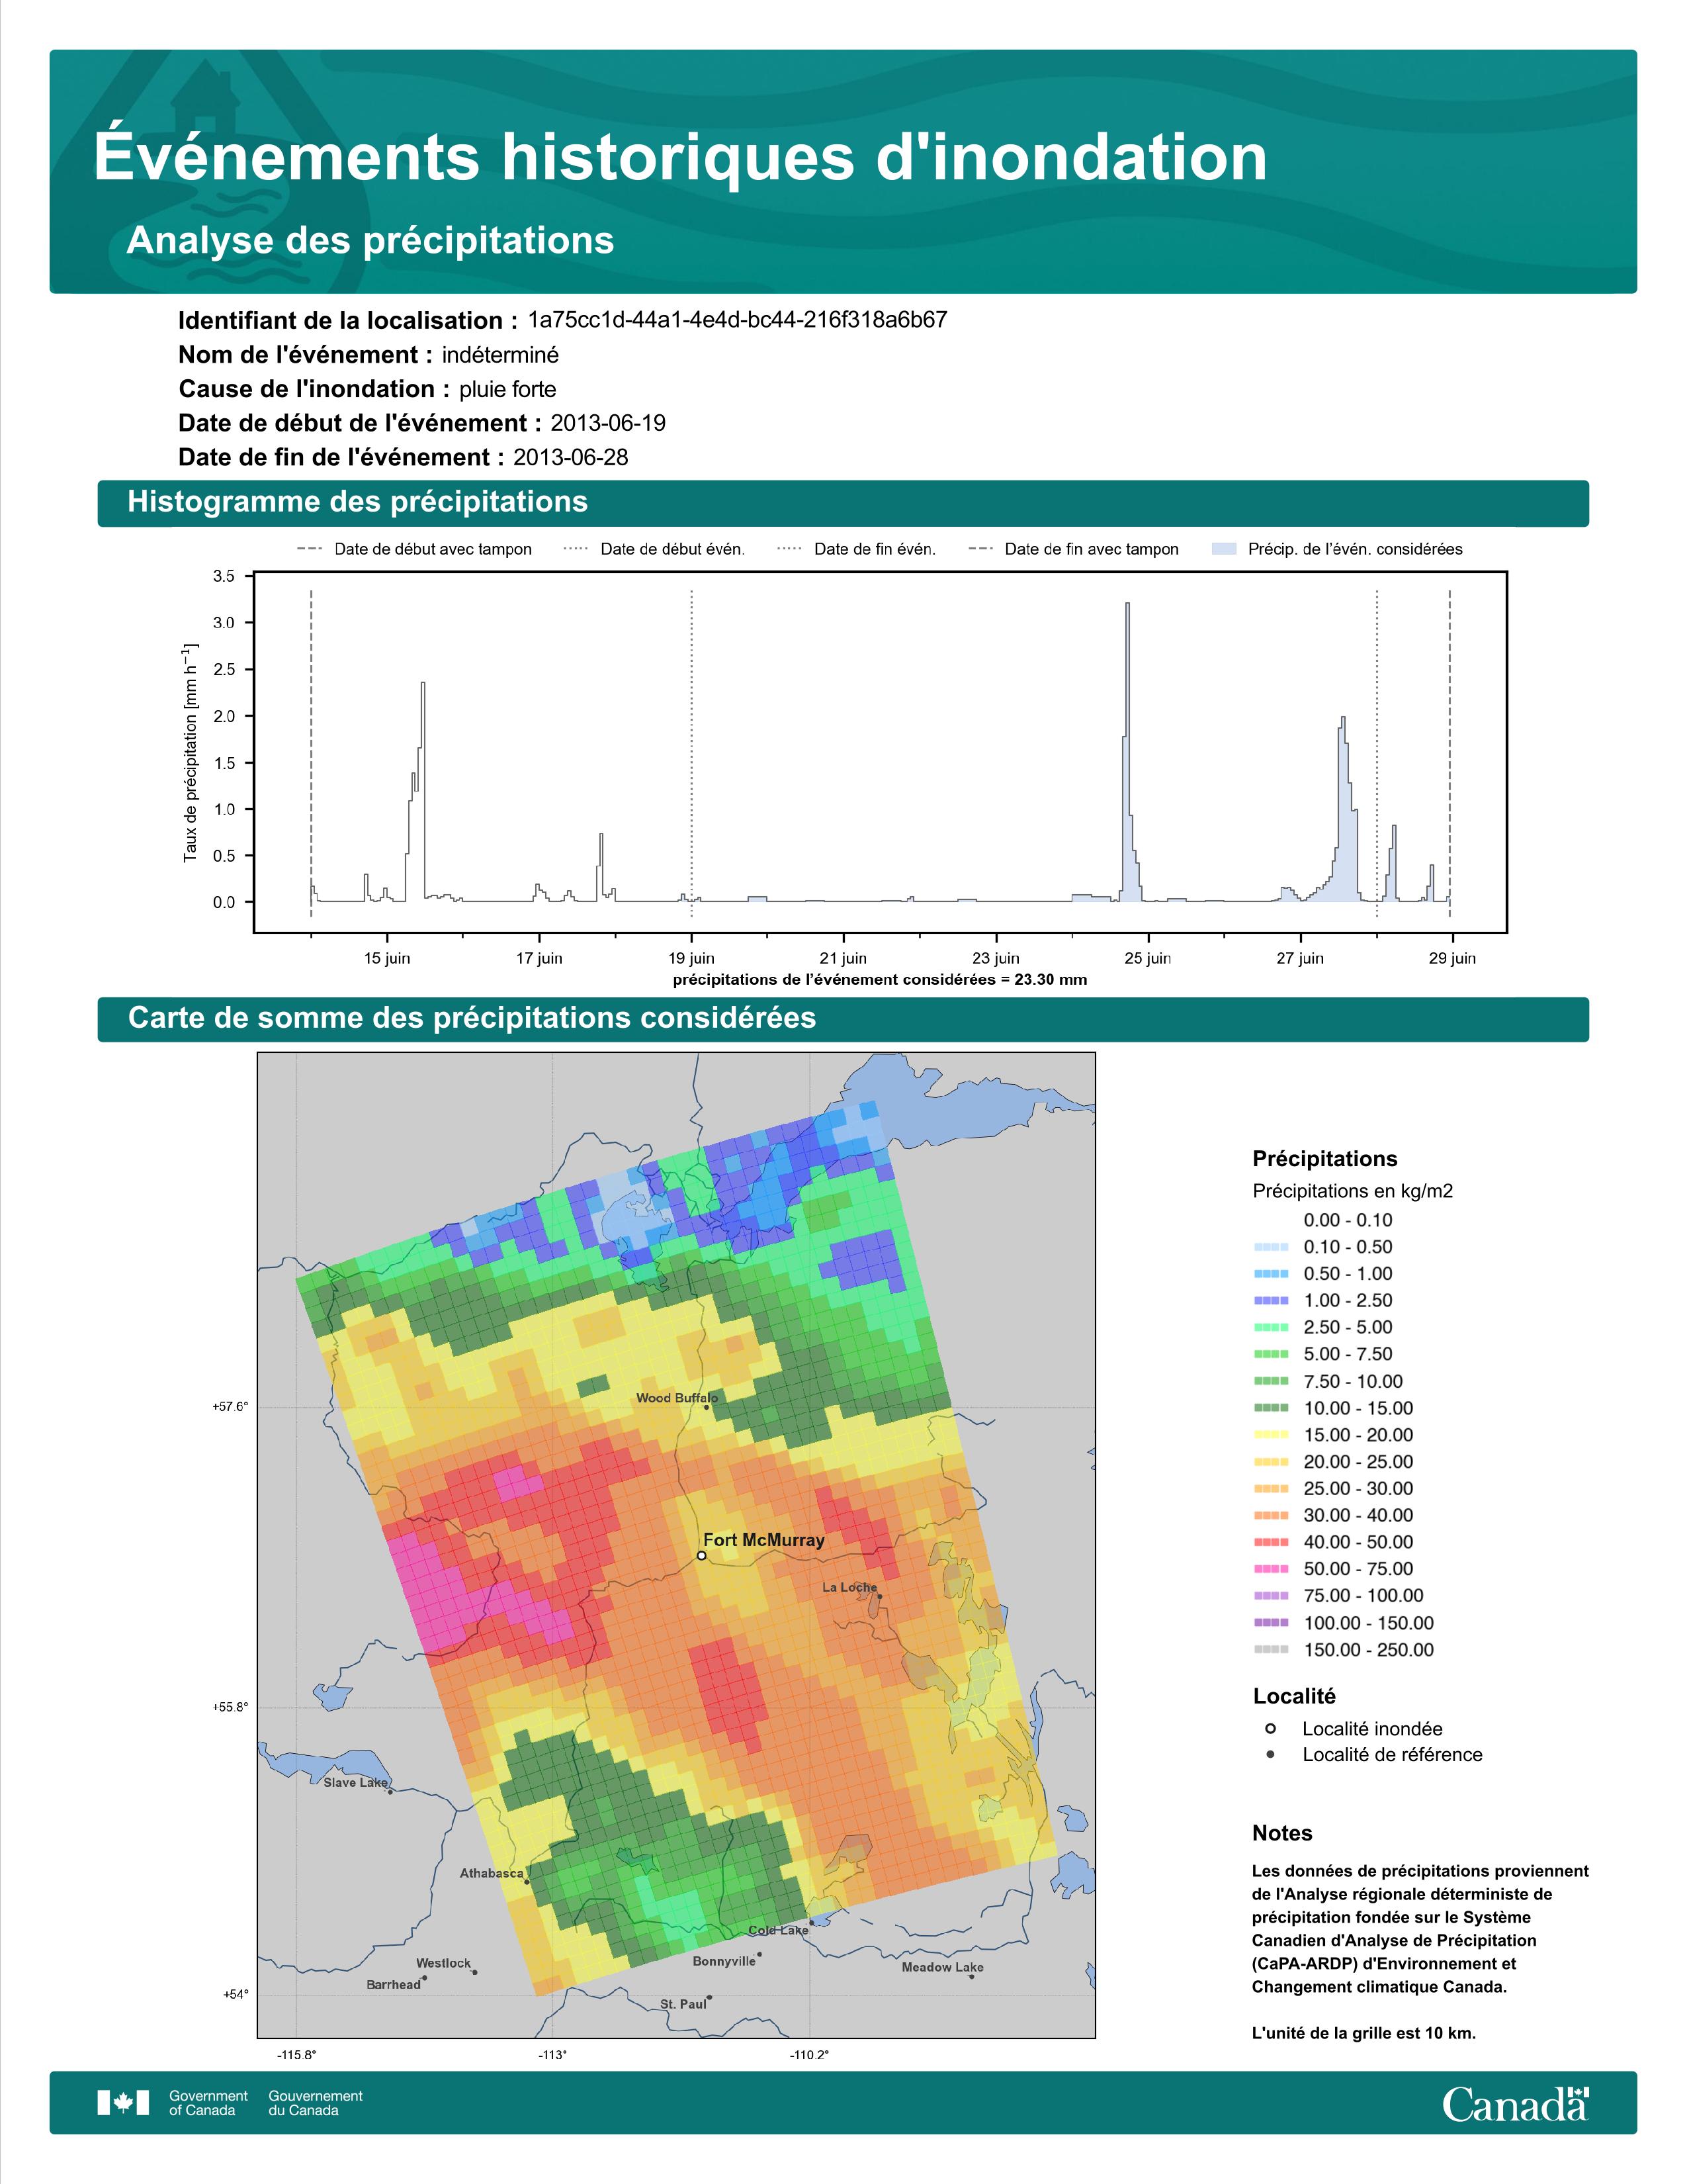Viewport: 1687px width, 2184px height.
Task: Click the '29 juin' x-axis label
Action: coord(1452,958)
